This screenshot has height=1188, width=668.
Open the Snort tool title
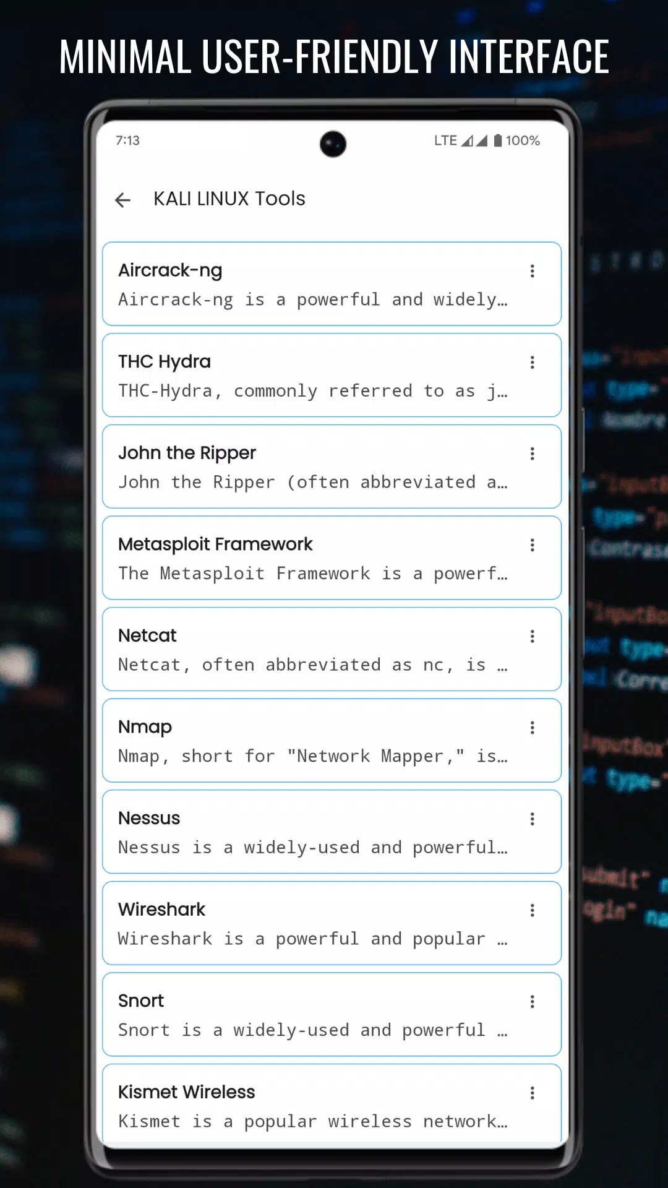[x=141, y=1001]
